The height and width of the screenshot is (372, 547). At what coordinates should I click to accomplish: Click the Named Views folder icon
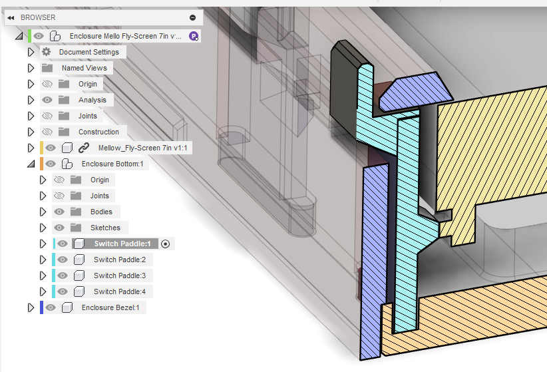click(x=47, y=68)
